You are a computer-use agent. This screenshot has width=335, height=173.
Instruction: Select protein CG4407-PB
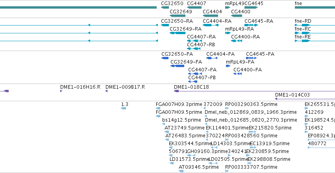point(193,82)
